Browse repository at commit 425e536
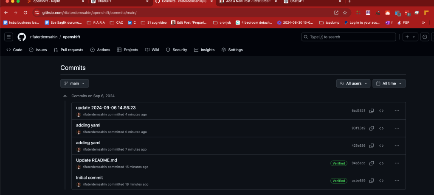434x195 pixels. coord(381,146)
